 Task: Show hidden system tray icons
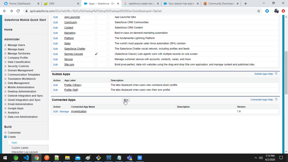coord(256,158)
